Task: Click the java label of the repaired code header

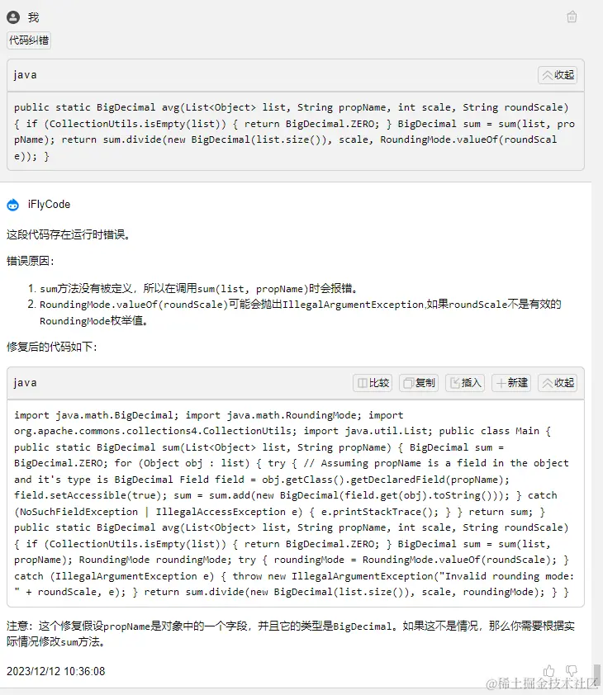Action: [x=26, y=383]
